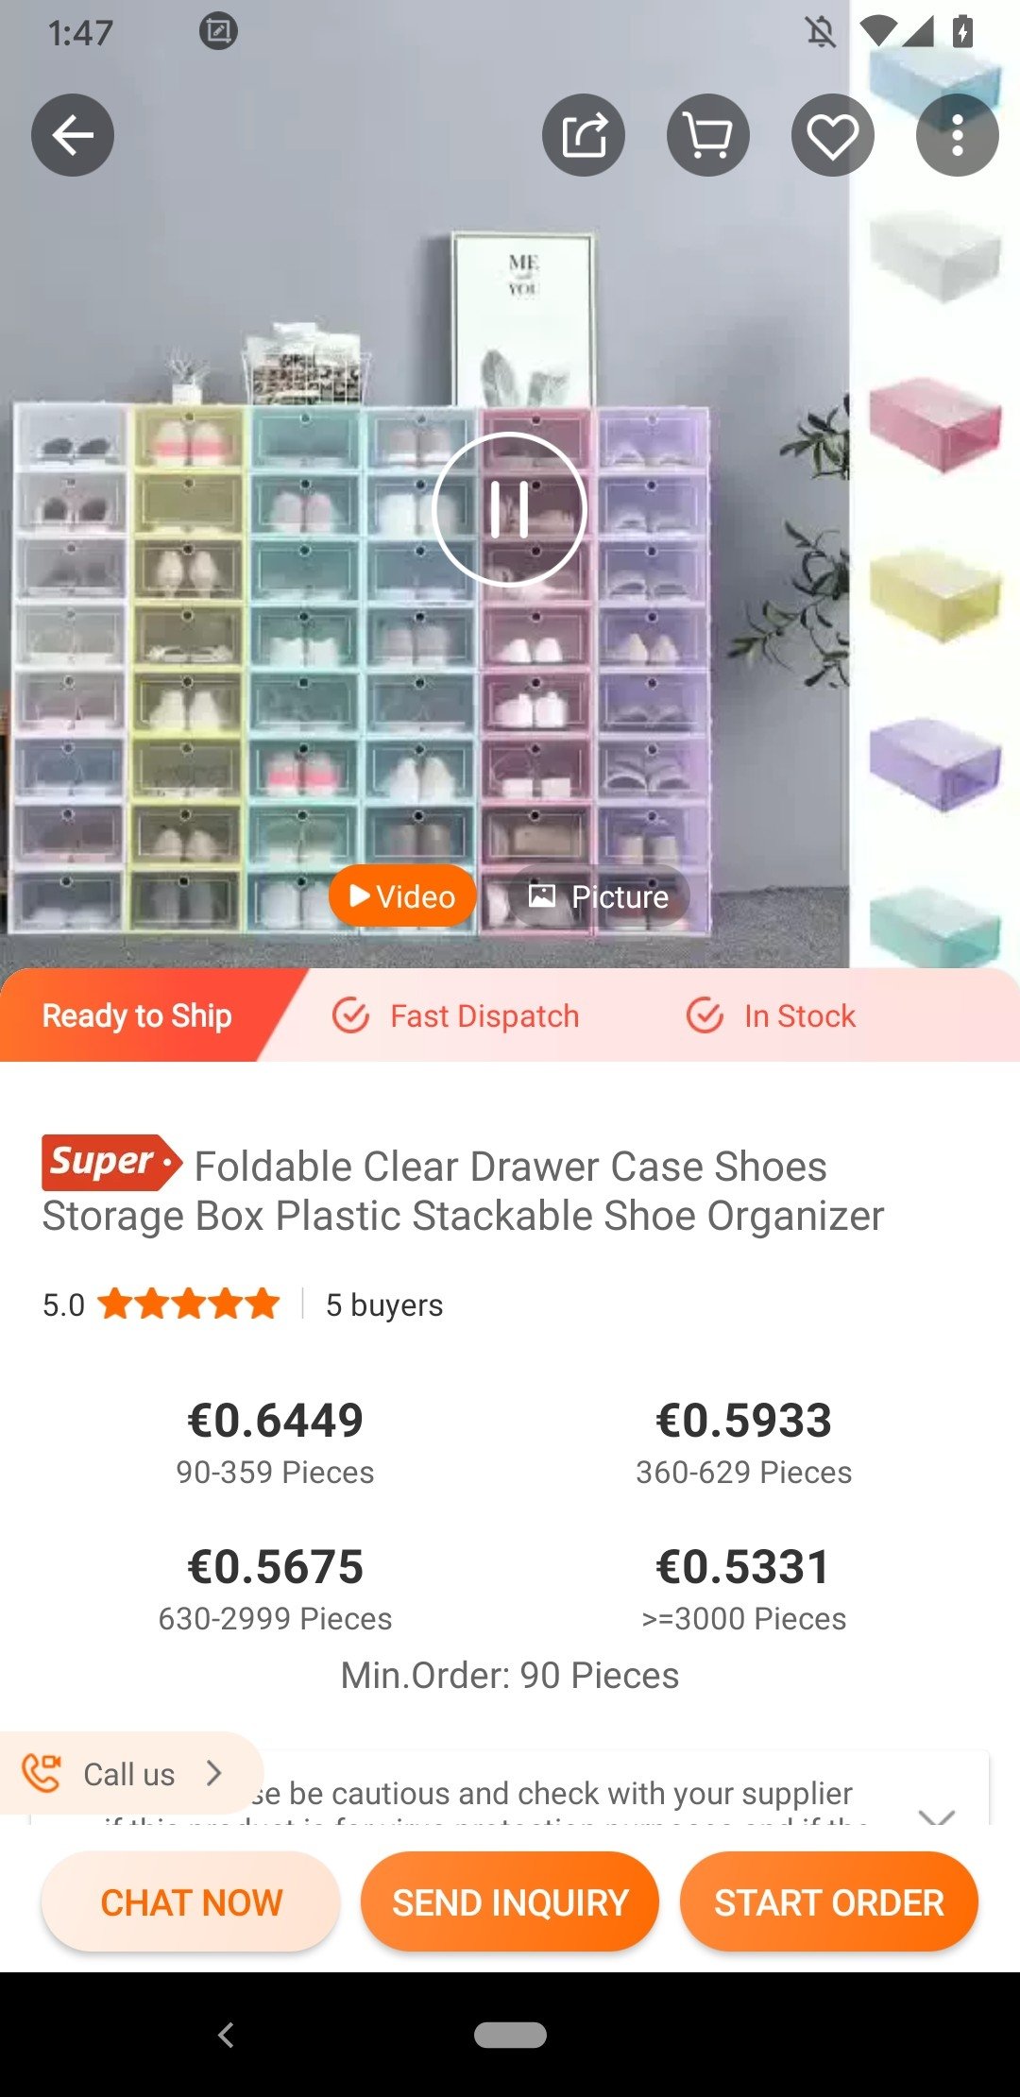1020x2097 pixels.
Task: Select the purple storage box color
Action: (x=934, y=763)
